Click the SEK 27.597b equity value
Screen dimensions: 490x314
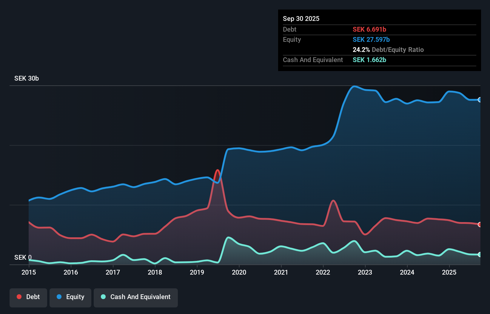371,39
